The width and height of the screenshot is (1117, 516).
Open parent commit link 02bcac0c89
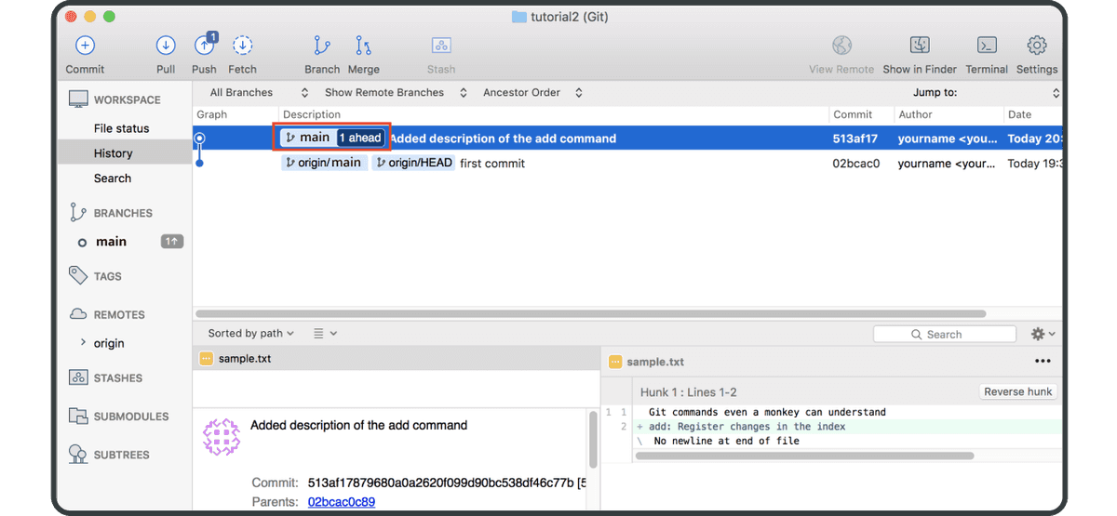coord(341,502)
